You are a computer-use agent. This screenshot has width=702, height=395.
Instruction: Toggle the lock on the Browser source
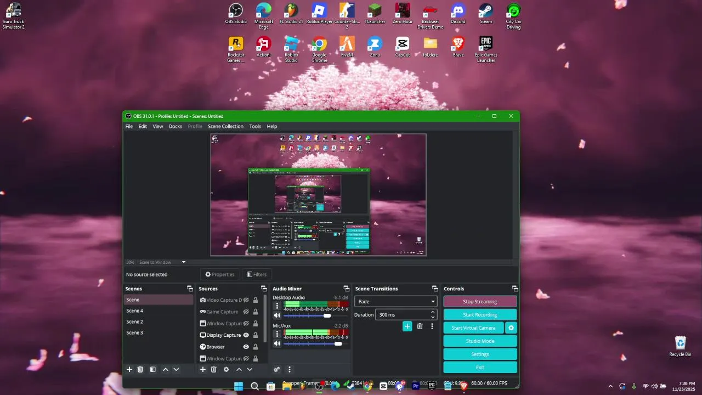coord(256,347)
